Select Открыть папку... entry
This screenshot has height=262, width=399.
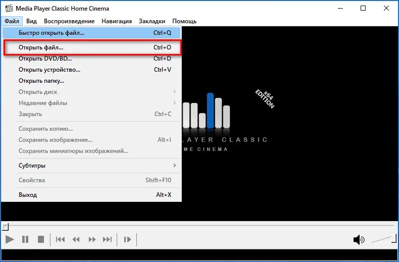(x=91, y=81)
